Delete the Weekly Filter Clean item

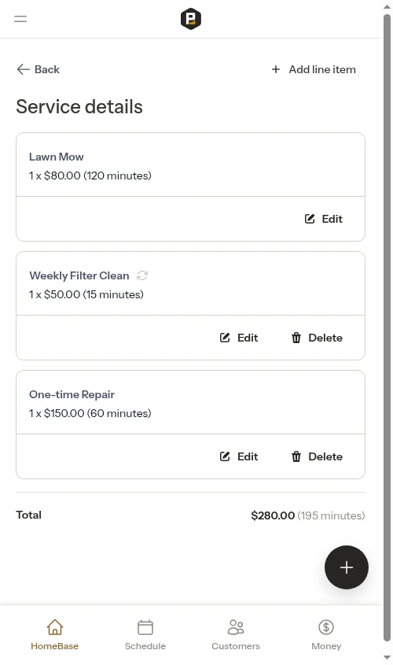coord(317,338)
